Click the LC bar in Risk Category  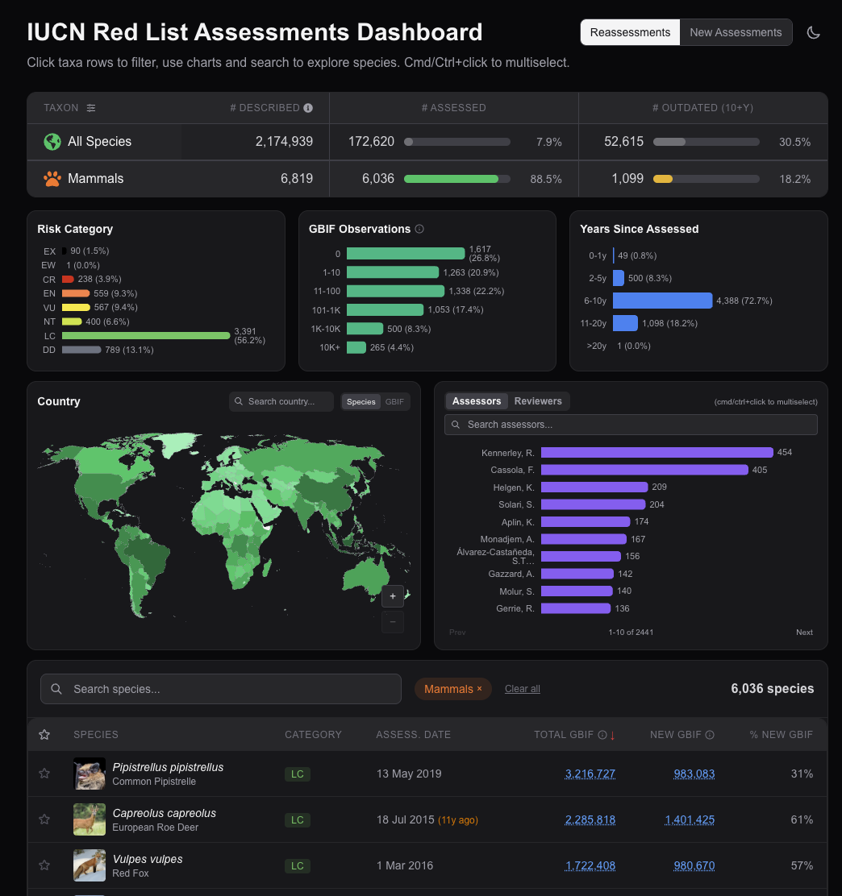[x=145, y=335]
